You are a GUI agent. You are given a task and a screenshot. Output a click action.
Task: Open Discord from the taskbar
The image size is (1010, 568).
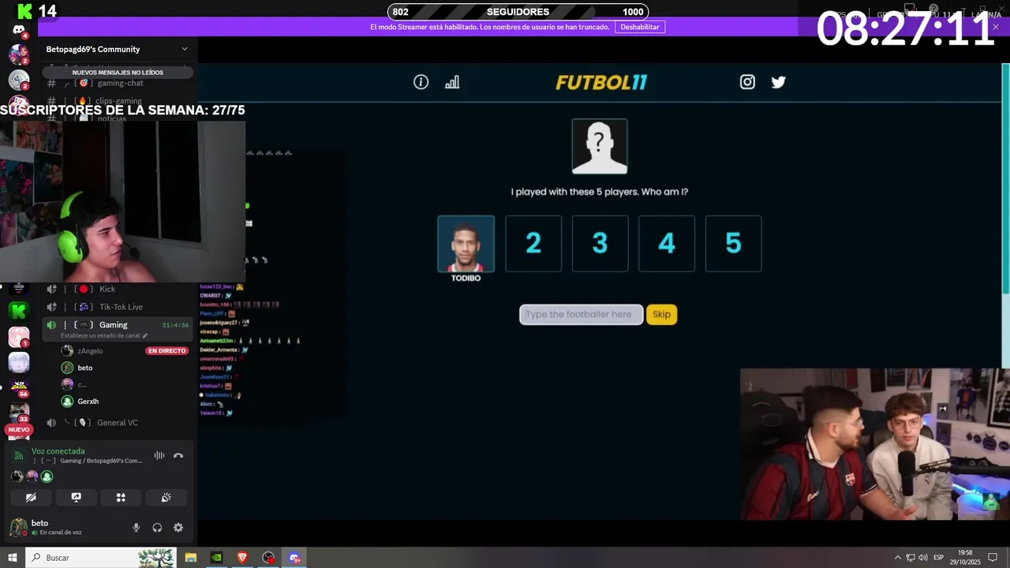295,558
